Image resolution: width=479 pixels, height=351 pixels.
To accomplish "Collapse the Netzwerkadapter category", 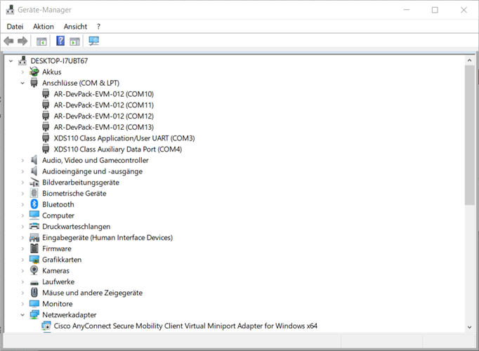I will click(22, 315).
